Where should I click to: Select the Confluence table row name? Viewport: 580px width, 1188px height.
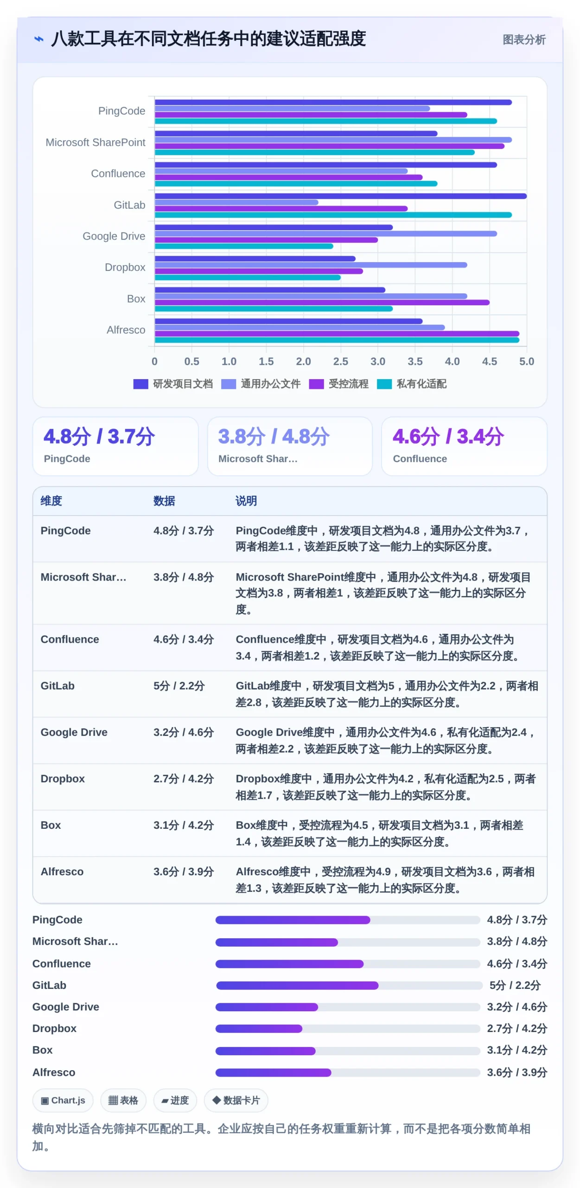click(70, 639)
